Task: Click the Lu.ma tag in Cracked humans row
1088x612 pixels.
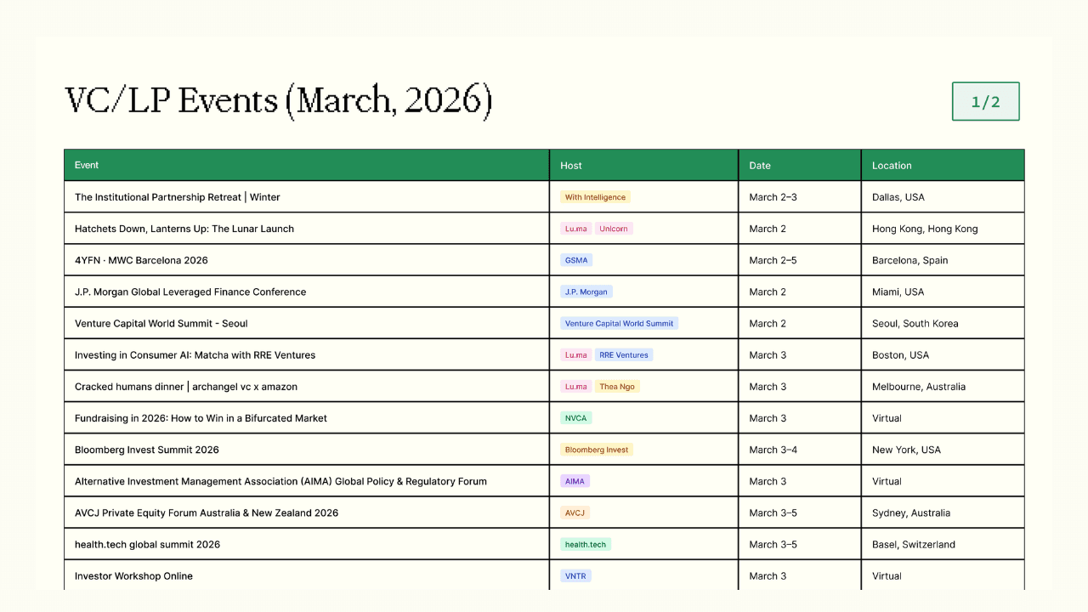Action: coord(575,386)
